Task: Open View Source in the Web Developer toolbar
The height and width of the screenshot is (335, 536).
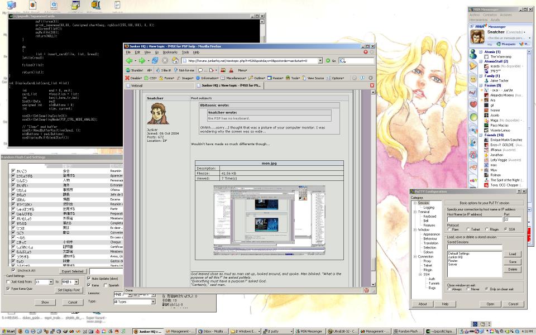Action: pos(315,78)
